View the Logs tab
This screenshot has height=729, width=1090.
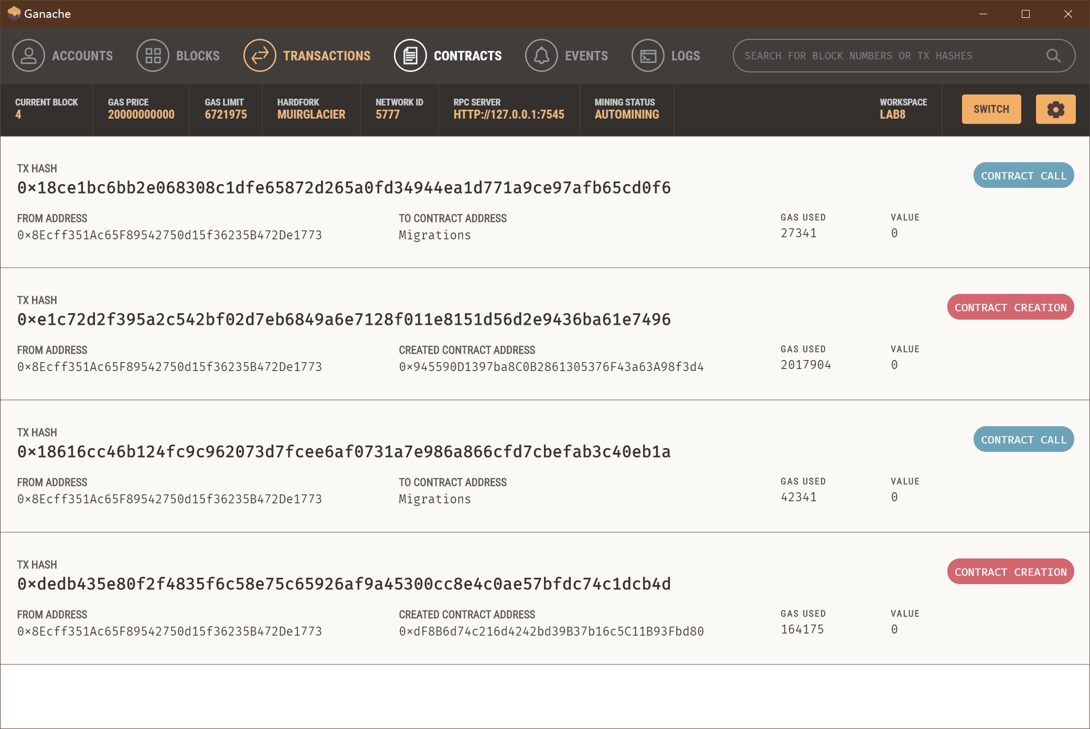click(x=686, y=56)
